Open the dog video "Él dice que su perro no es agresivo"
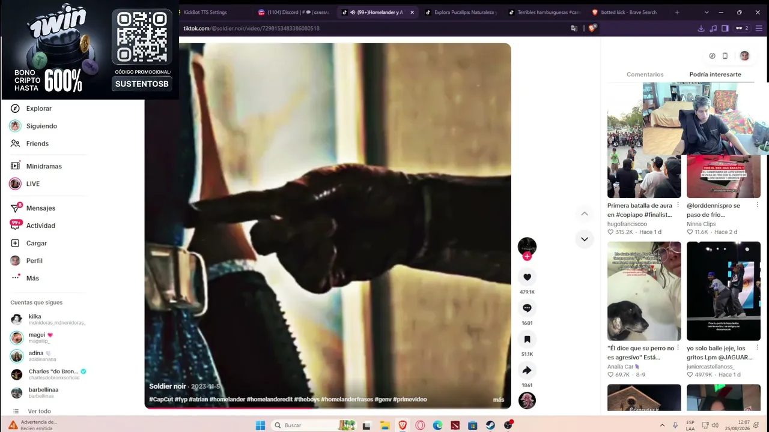The height and width of the screenshot is (432, 769). 644,291
